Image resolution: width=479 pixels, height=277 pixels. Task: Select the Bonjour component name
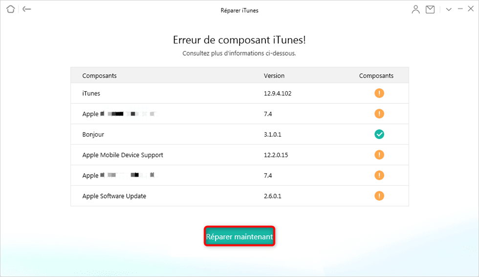[x=93, y=135]
